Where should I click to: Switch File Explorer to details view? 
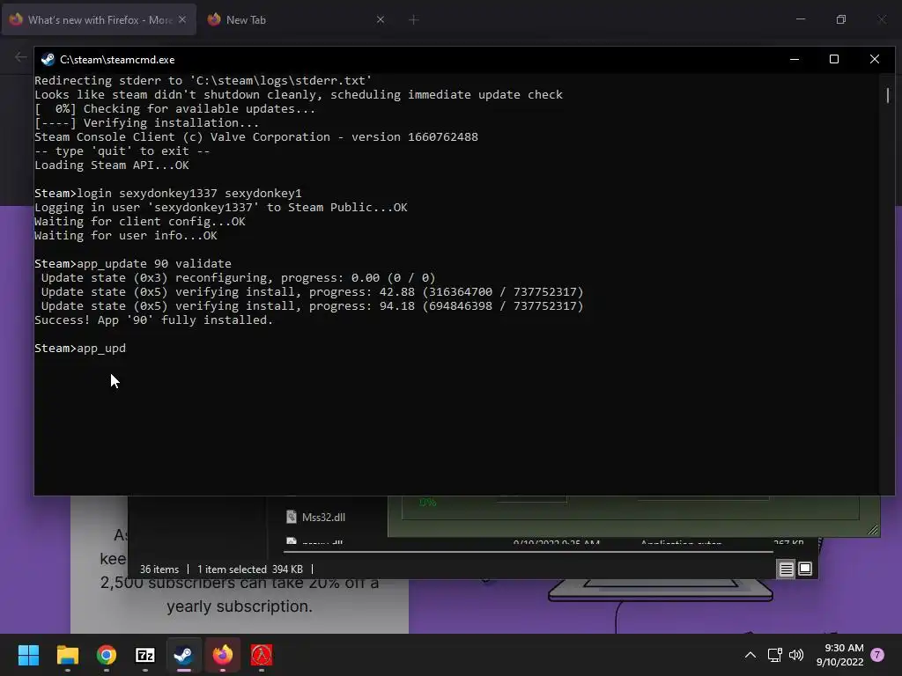[787, 569]
